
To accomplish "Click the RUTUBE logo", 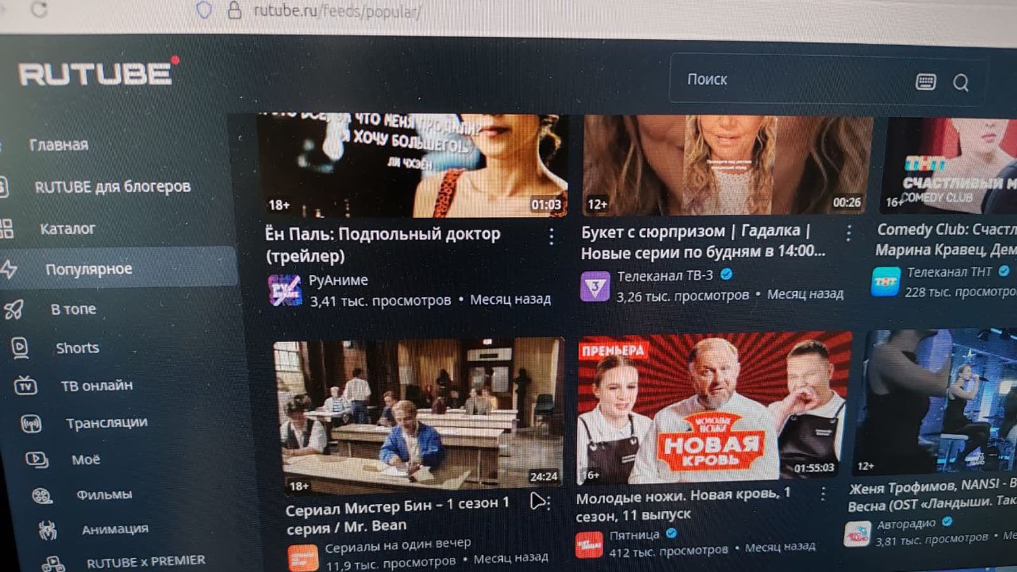I will 97,72.
